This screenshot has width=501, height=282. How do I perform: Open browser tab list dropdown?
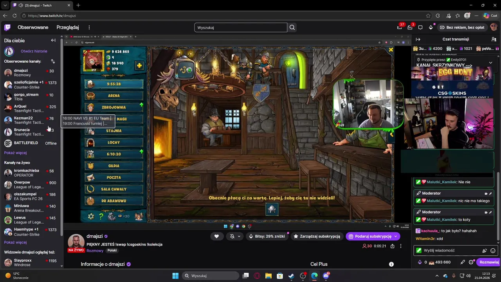click(5, 5)
